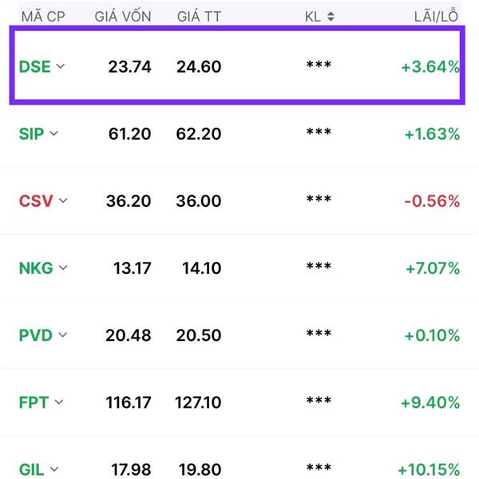Sort by KL column arrows icon
Image resolution: width=479 pixels, height=479 pixels.
point(331,17)
